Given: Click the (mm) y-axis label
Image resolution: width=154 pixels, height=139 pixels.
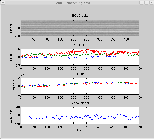Looking at the screenshot, I should coord(11,57).
